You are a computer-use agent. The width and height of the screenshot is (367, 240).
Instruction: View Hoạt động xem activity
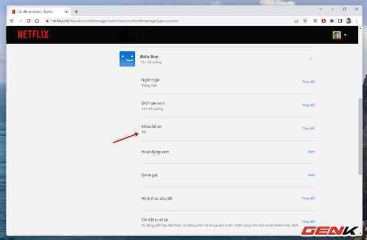pos(311,152)
